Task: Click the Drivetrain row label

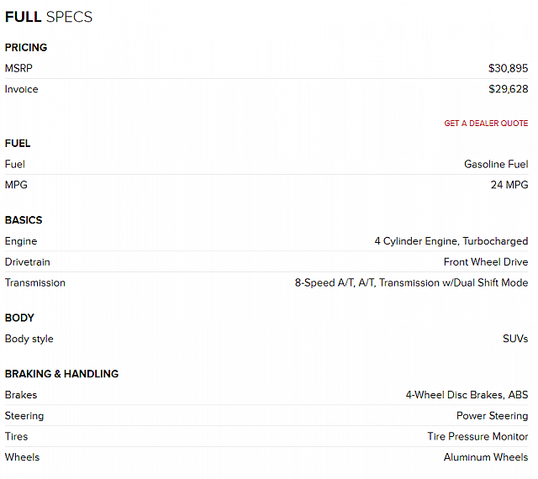Action: (28, 262)
